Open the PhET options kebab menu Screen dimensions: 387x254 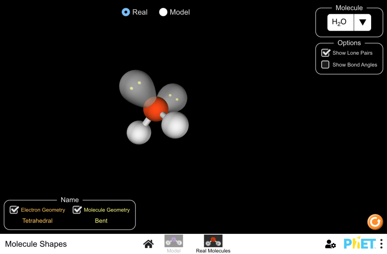click(x=381, y=244)
